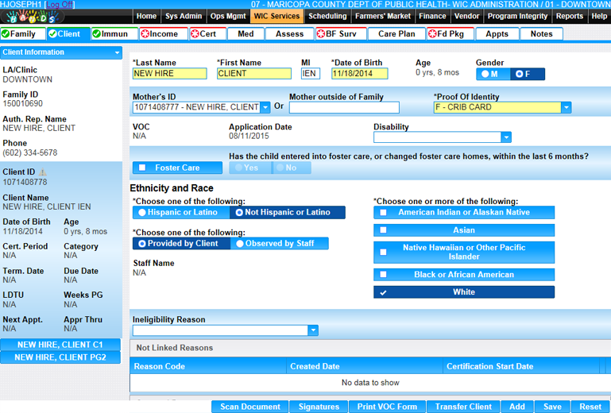Click the red X icon on Income tab
The height and width of the screenshot is (413, 611).
point(145,34)
